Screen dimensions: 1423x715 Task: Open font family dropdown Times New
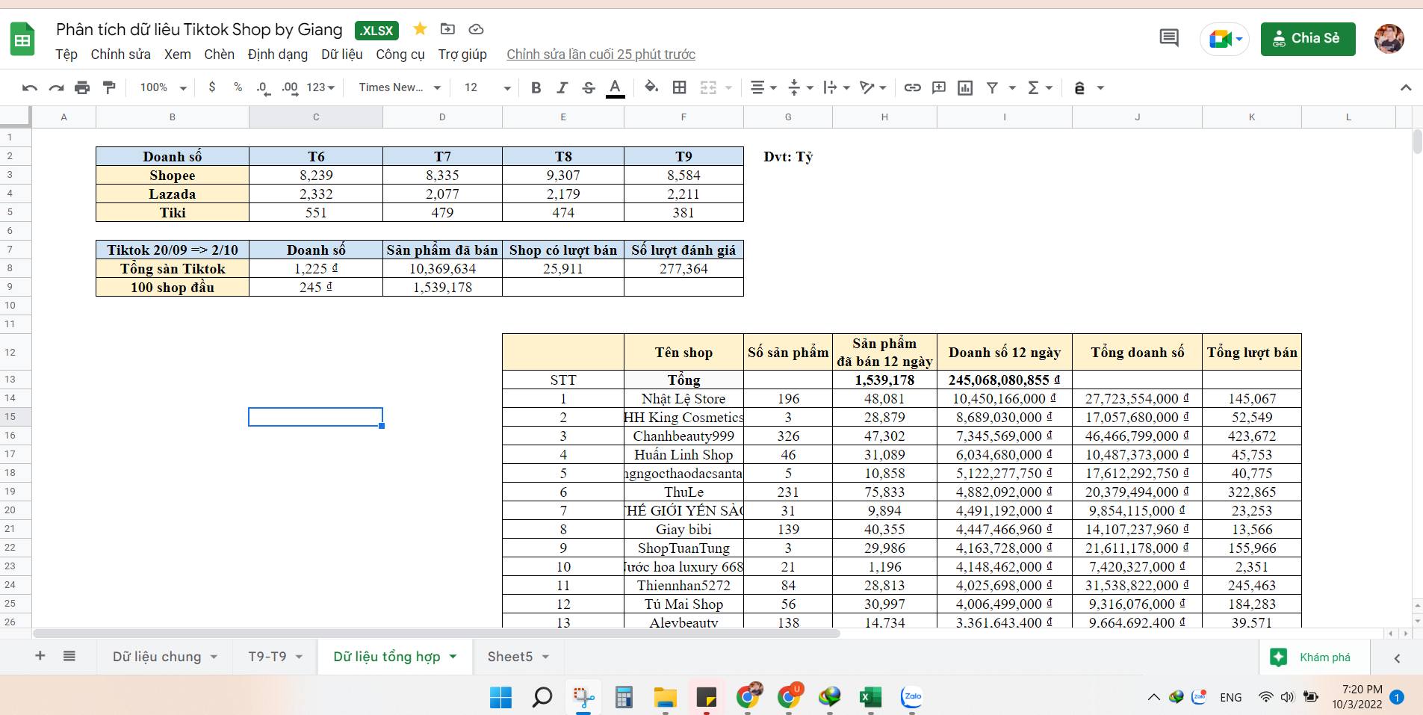400,88
